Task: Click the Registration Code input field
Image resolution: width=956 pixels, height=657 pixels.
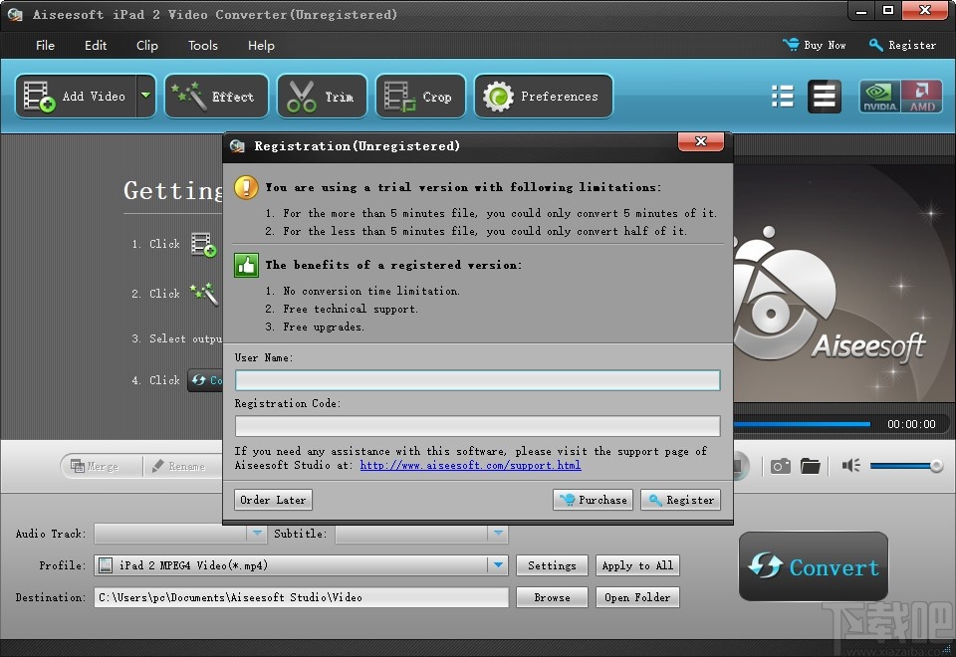Action: [477, 425]
